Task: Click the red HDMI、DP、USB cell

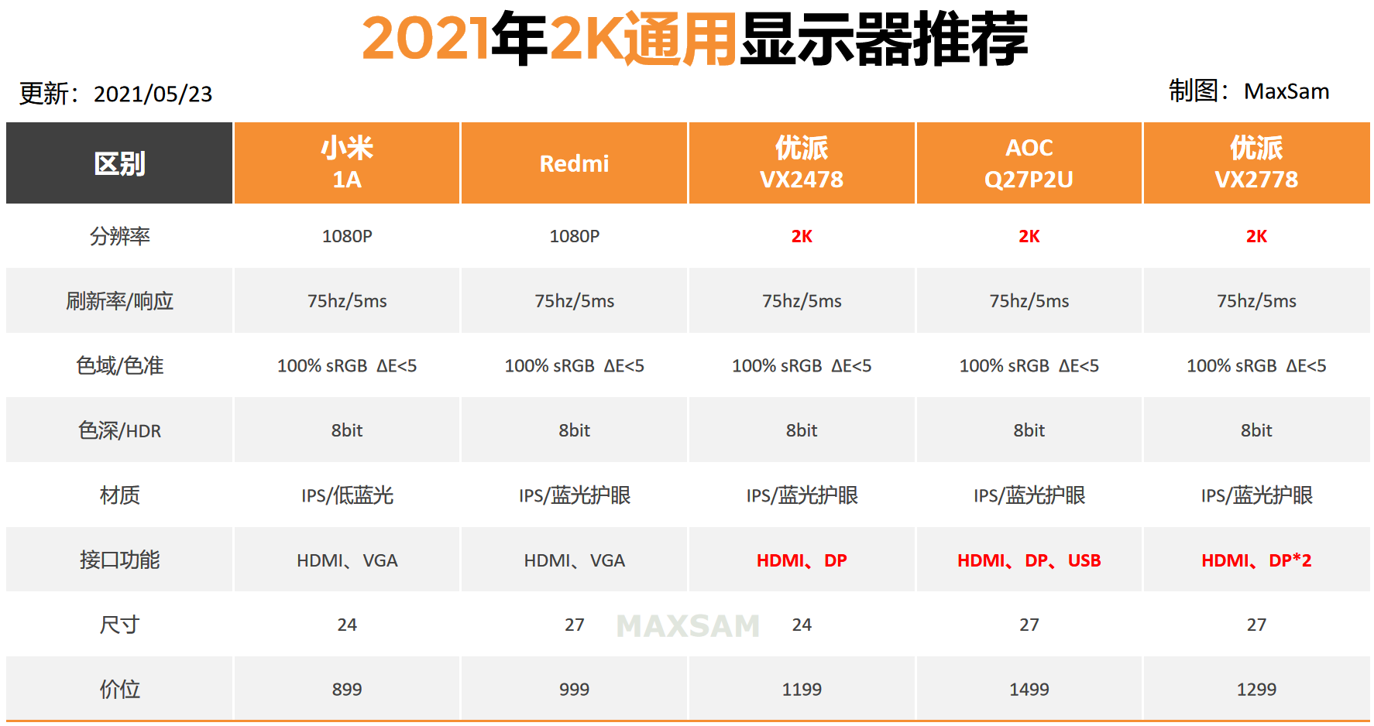Action: coord(1029,560)
